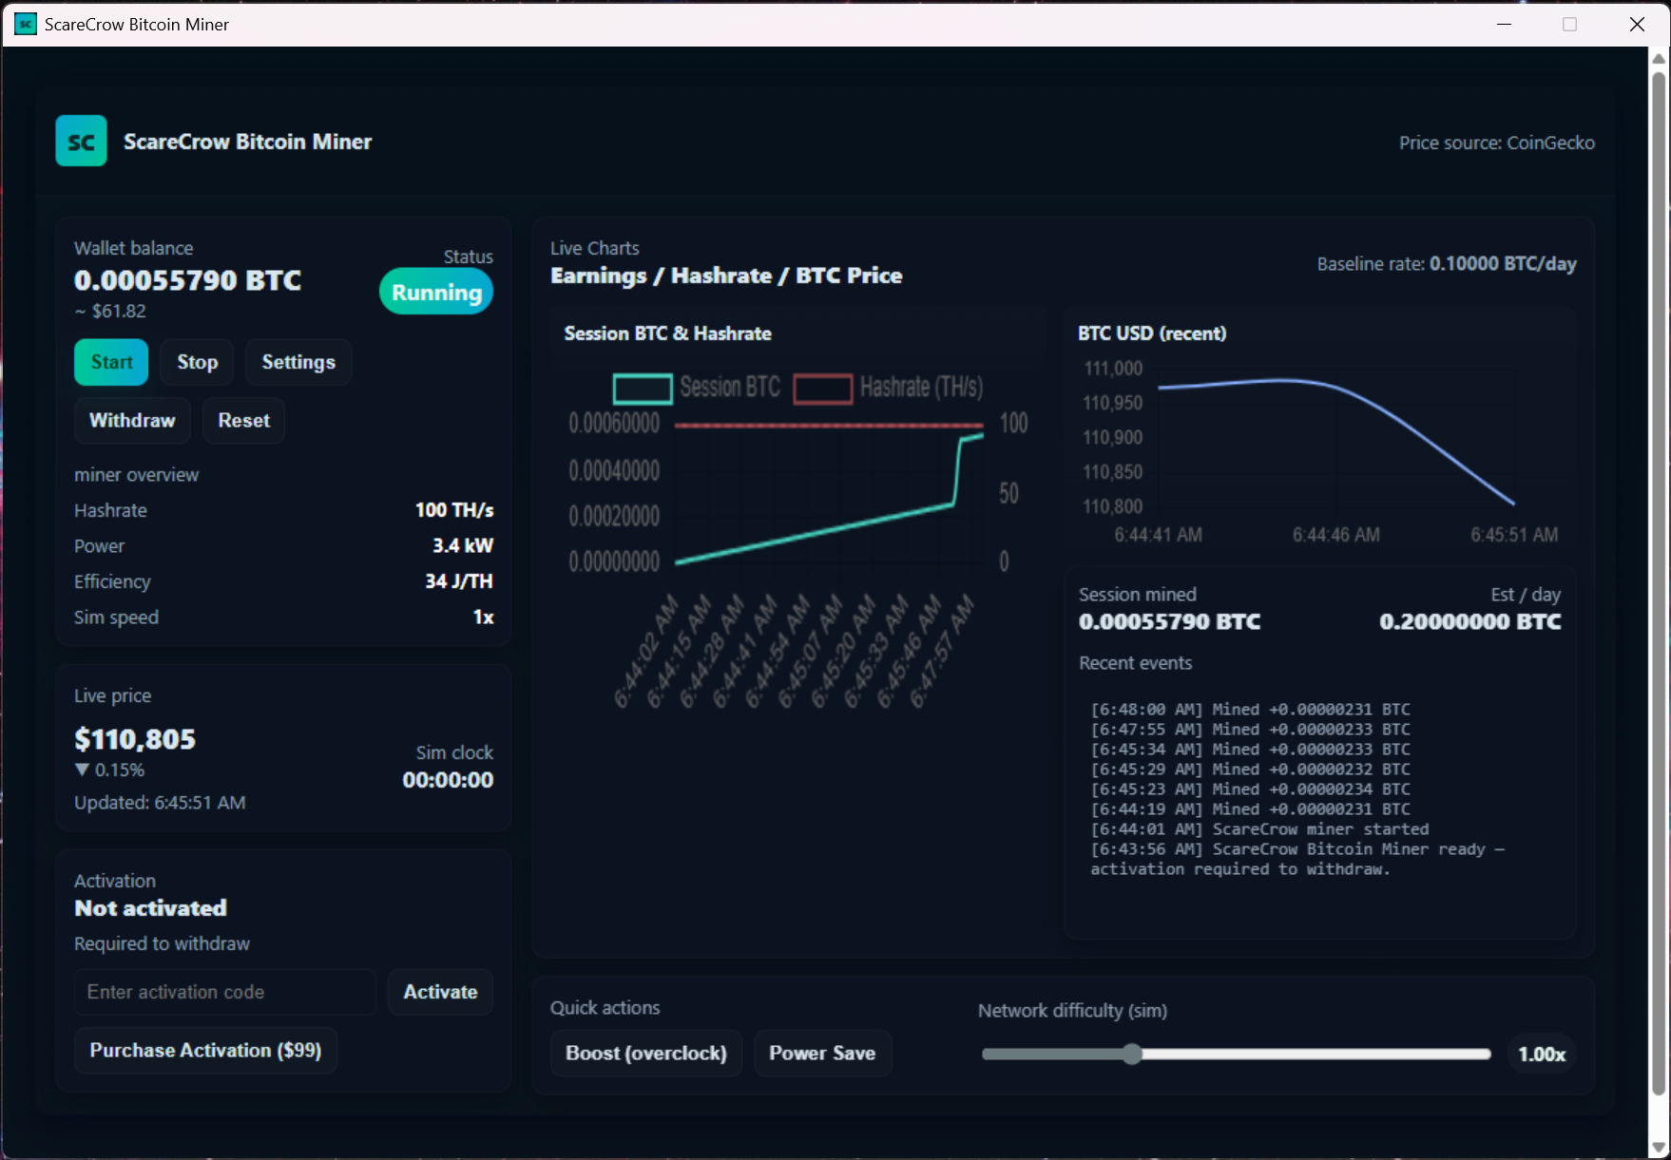This screenshot has width=1671, height=1160.
Task: Click the 1.00x difficulty multiplier badge
Action: pyautogui.click(x=1540, y=1053)
